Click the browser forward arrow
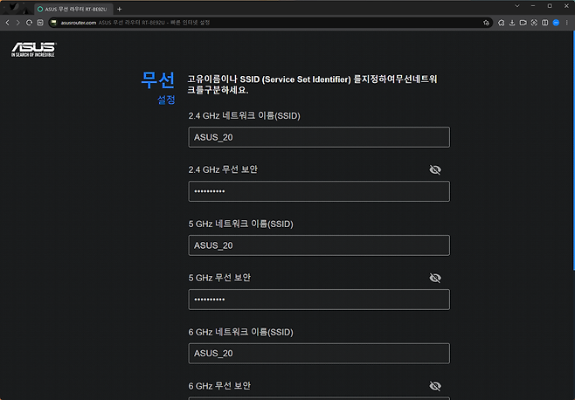The image size is (575, 400). pos(17,22)
